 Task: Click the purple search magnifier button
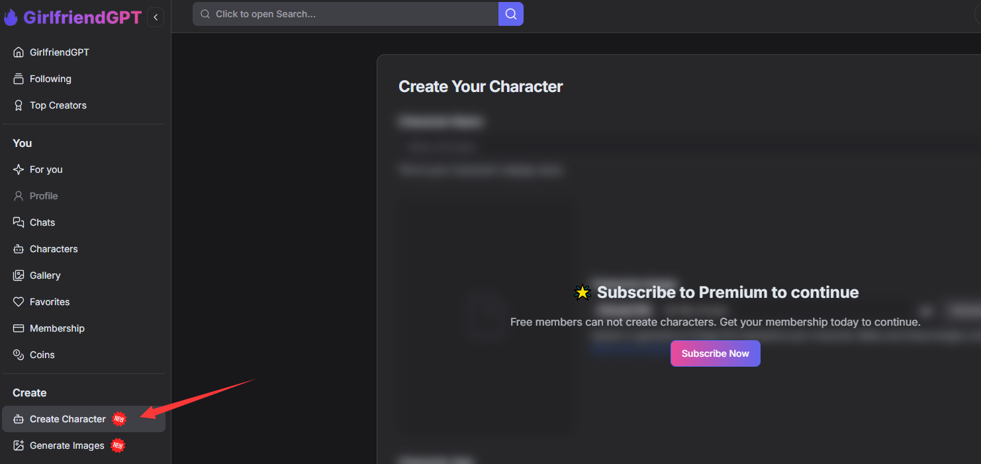(511, 14)
